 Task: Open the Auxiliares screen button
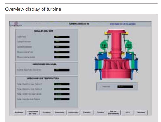[19, 113]
